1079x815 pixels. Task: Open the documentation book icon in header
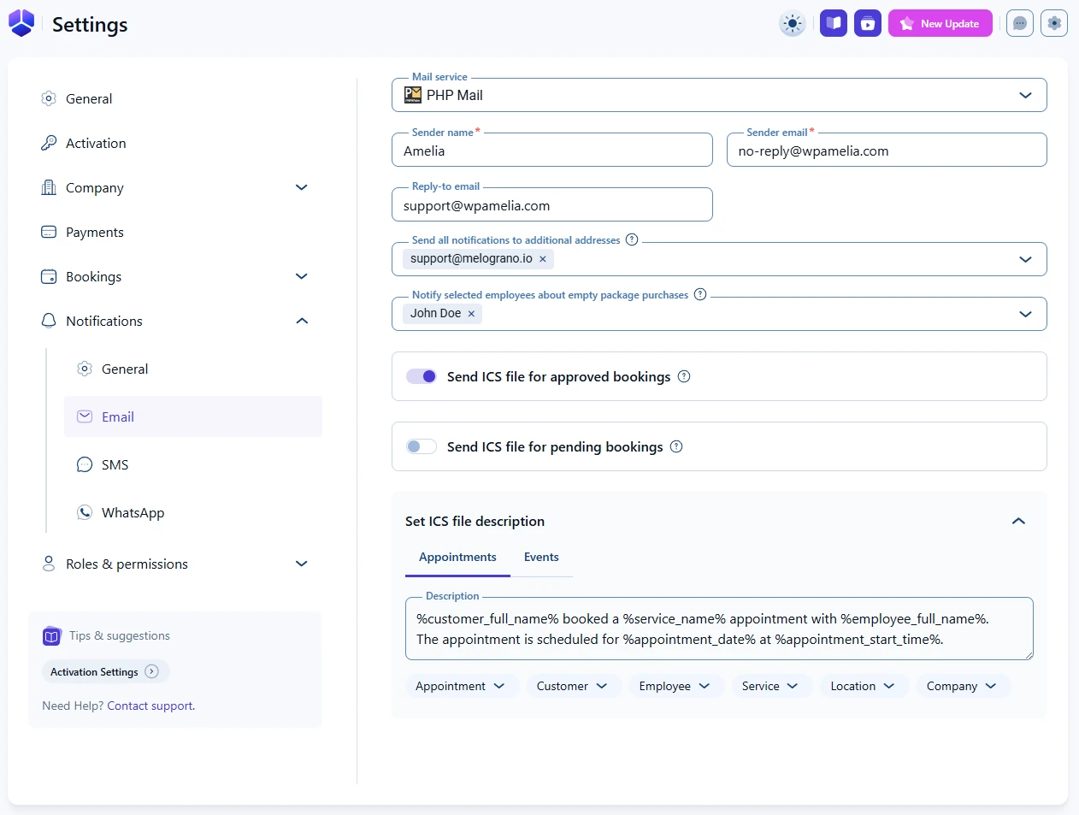834,24
